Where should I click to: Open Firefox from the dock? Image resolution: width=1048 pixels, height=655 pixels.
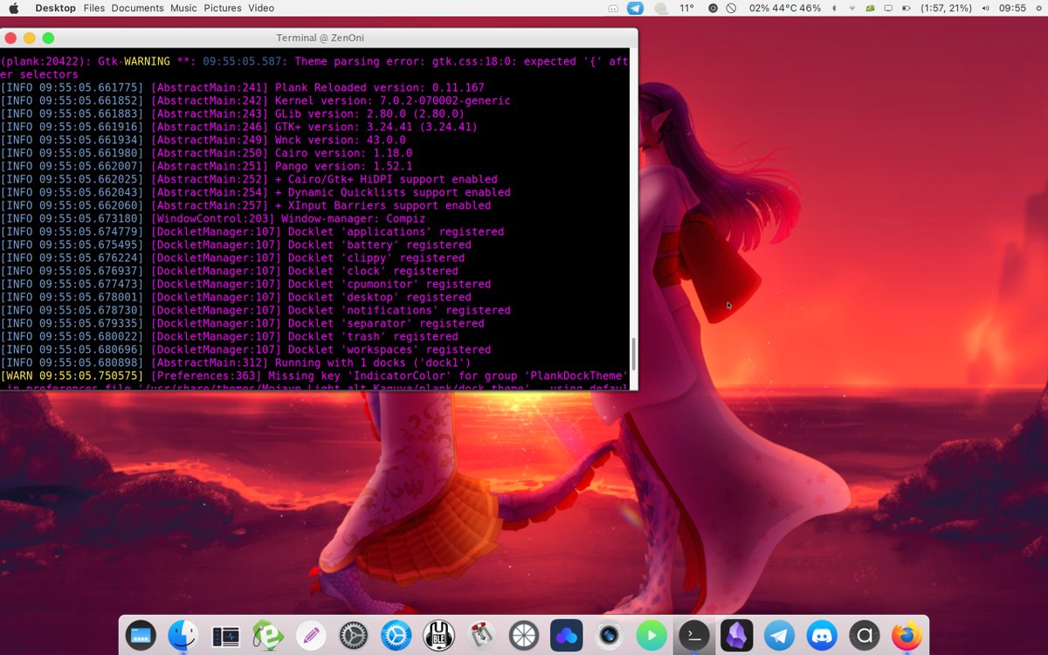click(907, 635)
